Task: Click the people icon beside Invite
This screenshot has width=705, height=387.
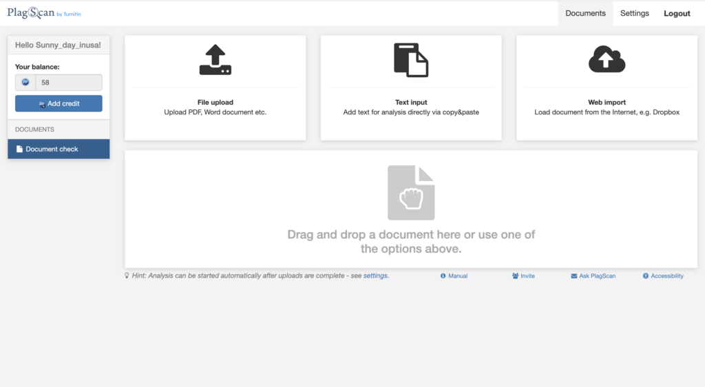Action: pos(515,276)
